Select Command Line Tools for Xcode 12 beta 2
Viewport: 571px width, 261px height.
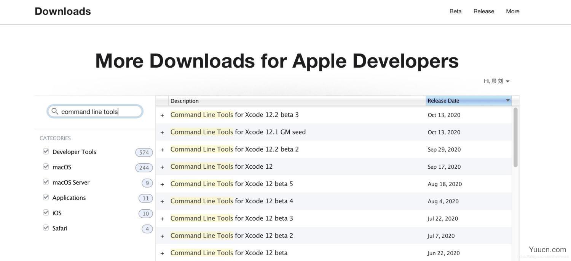232,236
